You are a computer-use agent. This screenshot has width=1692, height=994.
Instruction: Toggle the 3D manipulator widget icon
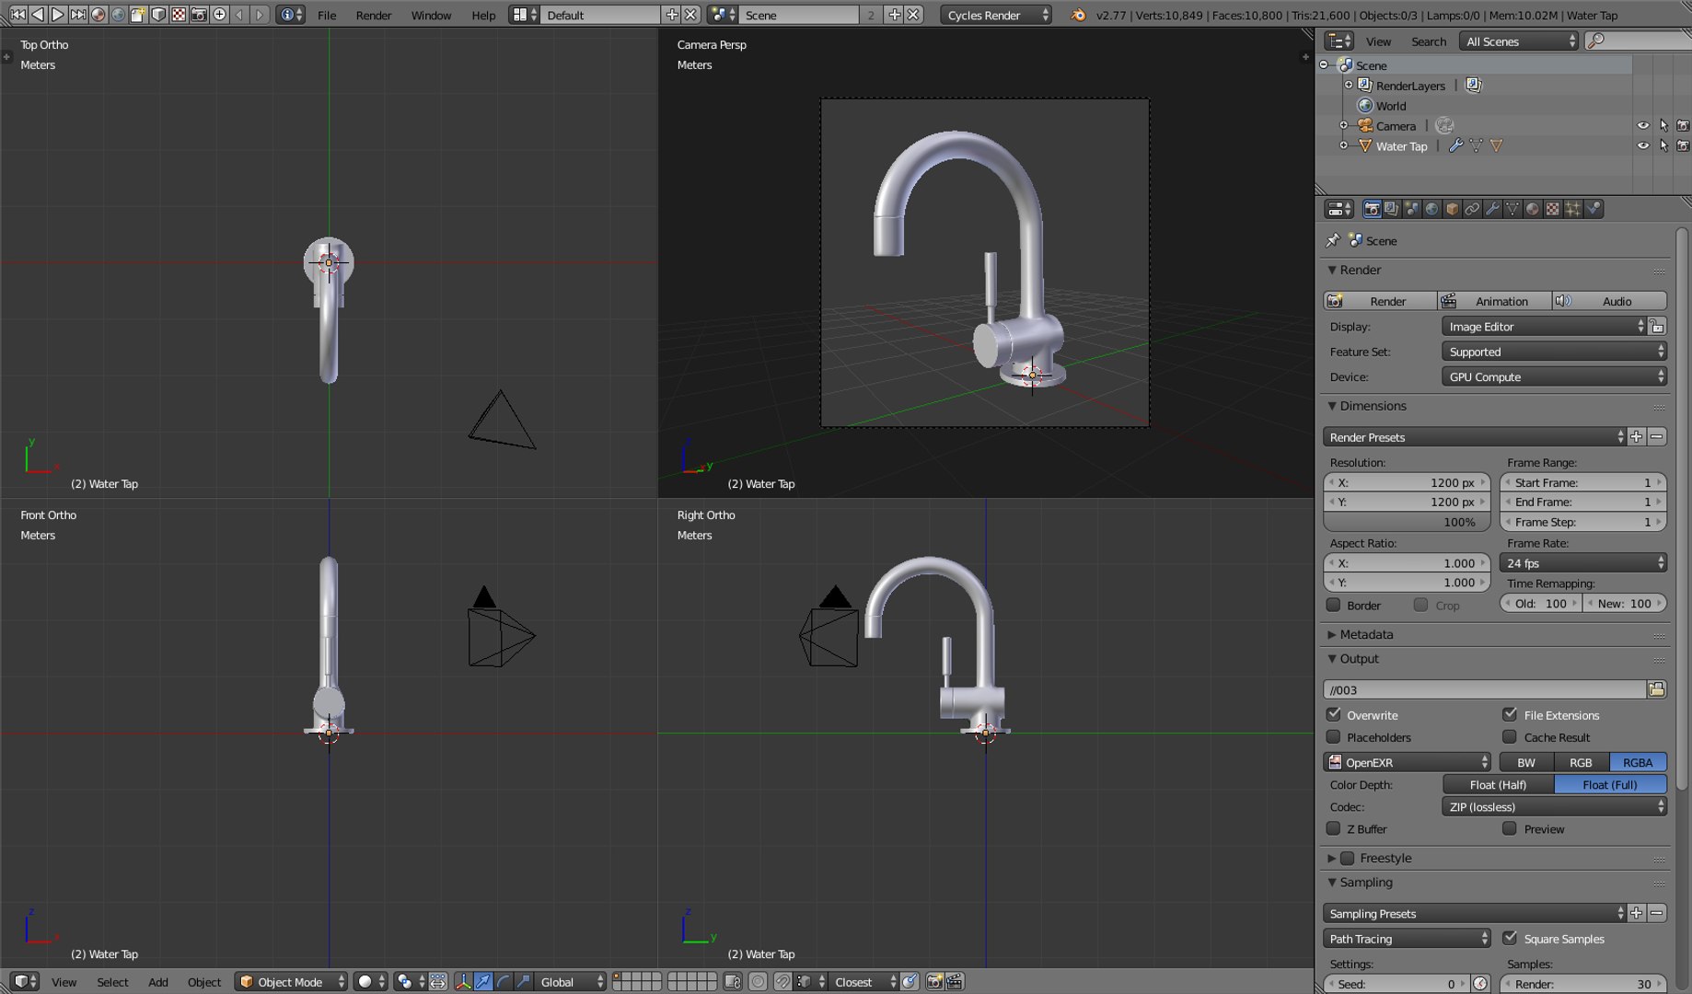(x=463, y=982)
